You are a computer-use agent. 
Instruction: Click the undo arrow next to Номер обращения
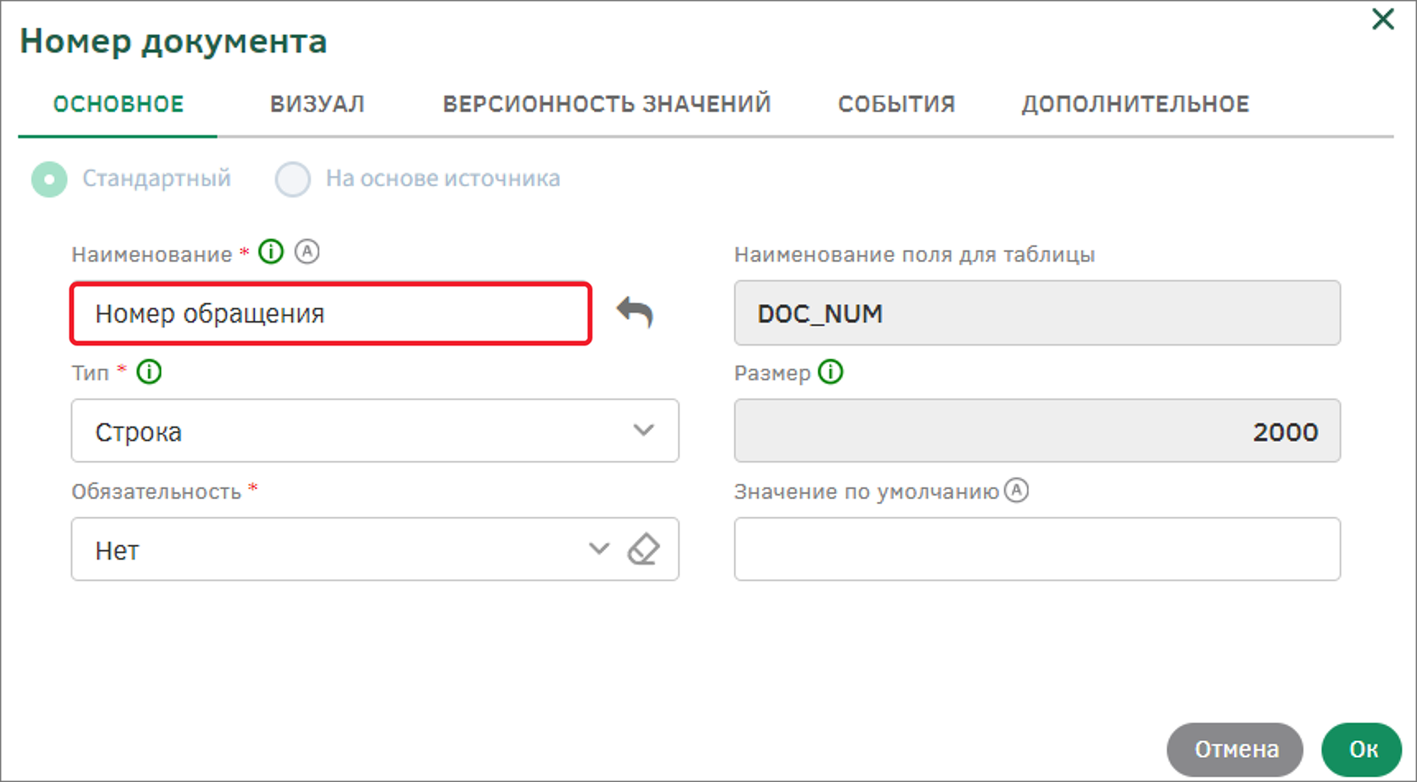pos(635,312)
